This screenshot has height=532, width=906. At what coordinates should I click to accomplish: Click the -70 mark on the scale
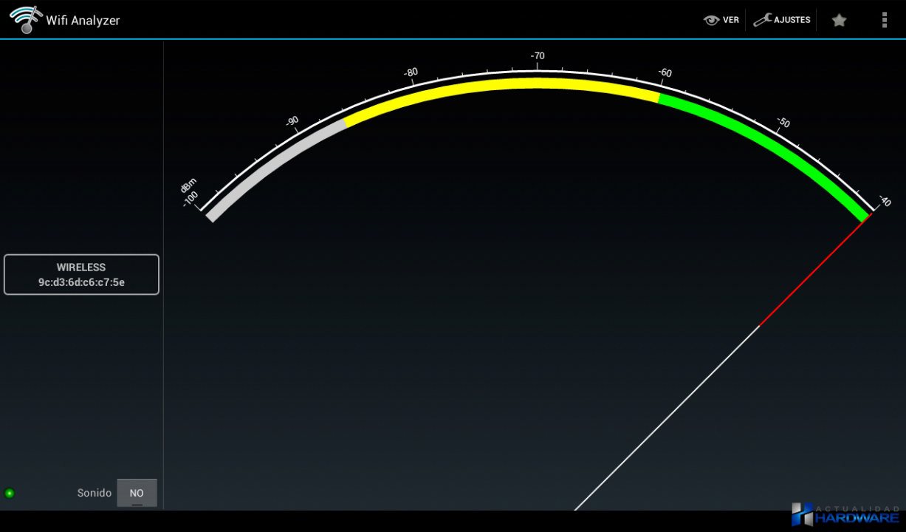click(x=538, y=56)
